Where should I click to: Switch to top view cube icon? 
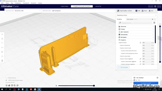12,85
